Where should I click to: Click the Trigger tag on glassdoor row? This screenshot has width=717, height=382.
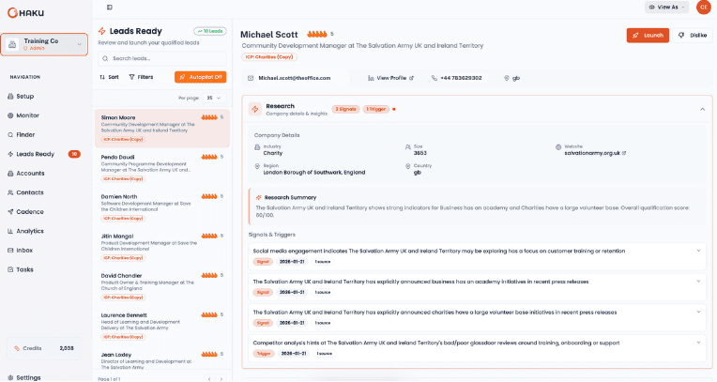(264, 354)
